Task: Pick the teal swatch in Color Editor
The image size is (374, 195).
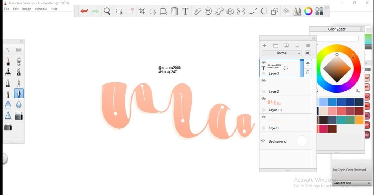Action: coord(341,120)
